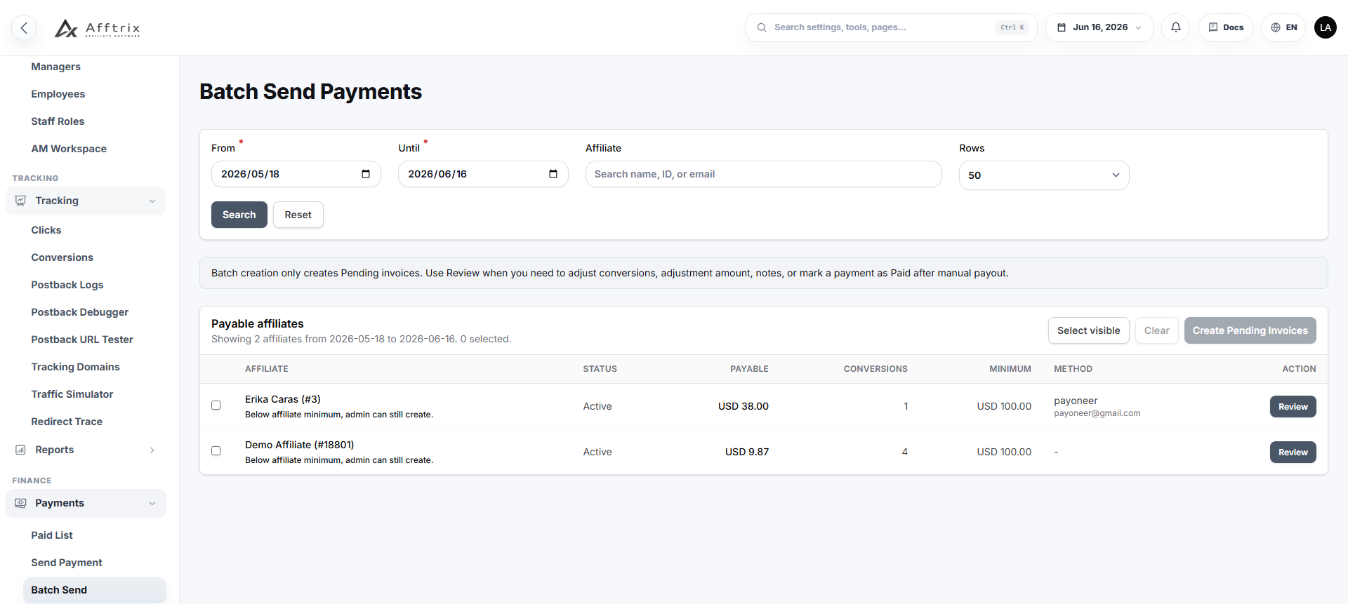Screen dimensions: 1348x604
Task: Open Traffic Simulator
Action: (72, 394)
